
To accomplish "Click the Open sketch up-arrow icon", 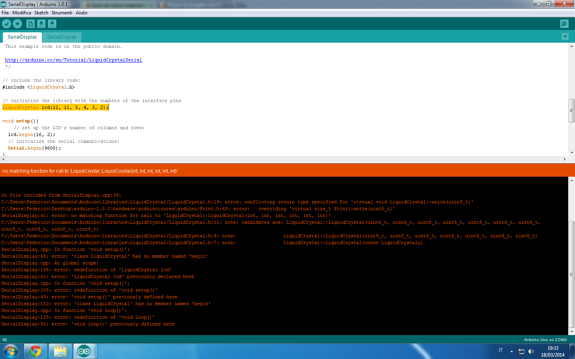I will pos(41,24).
